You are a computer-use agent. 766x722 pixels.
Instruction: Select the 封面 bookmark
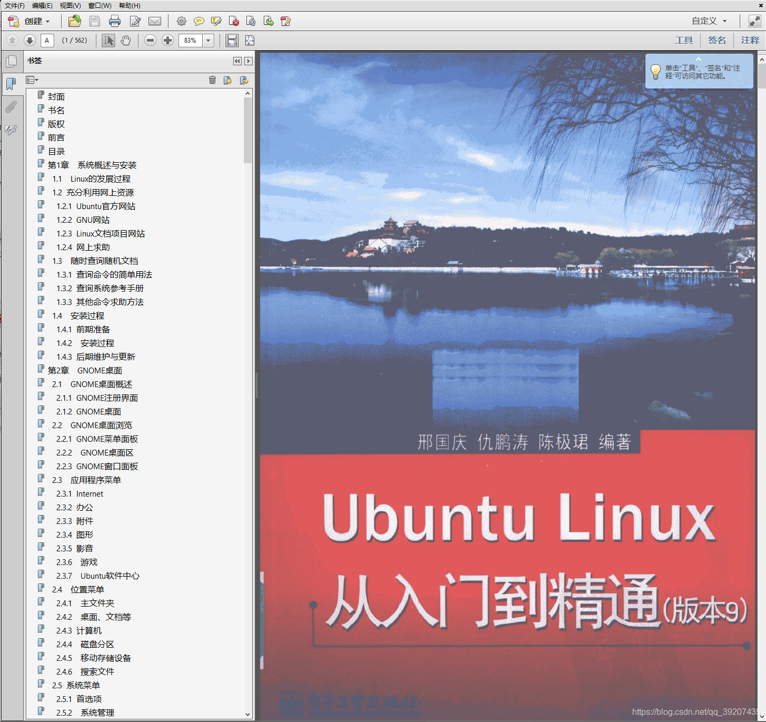56,96
